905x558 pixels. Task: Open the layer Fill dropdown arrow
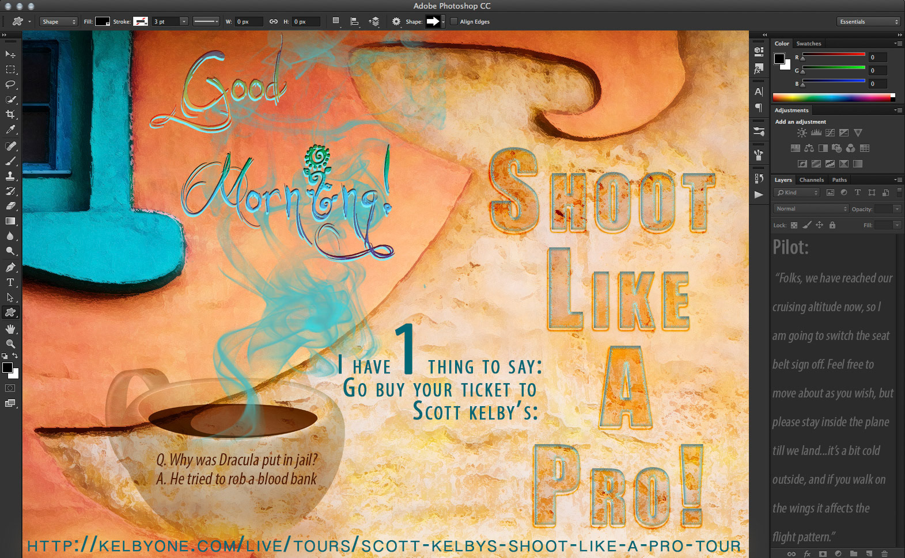tap(897, 226)
